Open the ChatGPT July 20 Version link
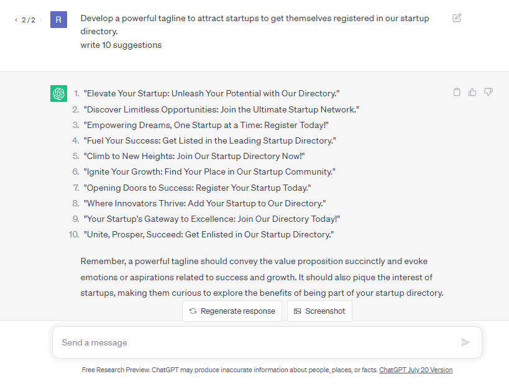Screen dimensions: 509x384 (416, 370)
